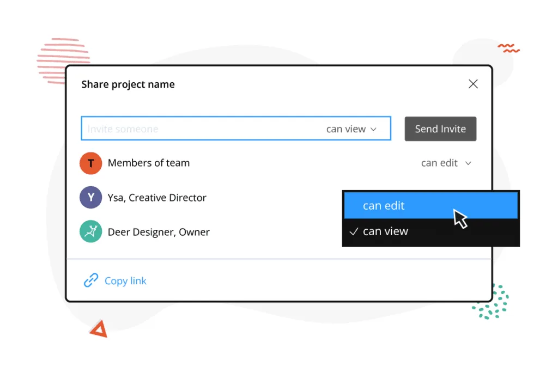The height and width of the screenshot is (367, 558).
Task: Click the Share project name title
Action: [x=128, y=84]
